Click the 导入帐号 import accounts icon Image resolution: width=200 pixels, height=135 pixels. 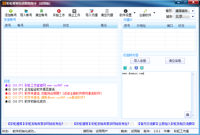26,11
